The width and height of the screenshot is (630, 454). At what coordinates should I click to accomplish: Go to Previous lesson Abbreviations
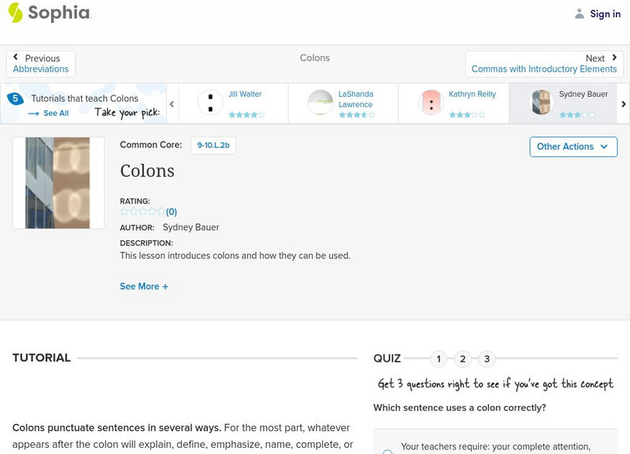tap(41, 64)
